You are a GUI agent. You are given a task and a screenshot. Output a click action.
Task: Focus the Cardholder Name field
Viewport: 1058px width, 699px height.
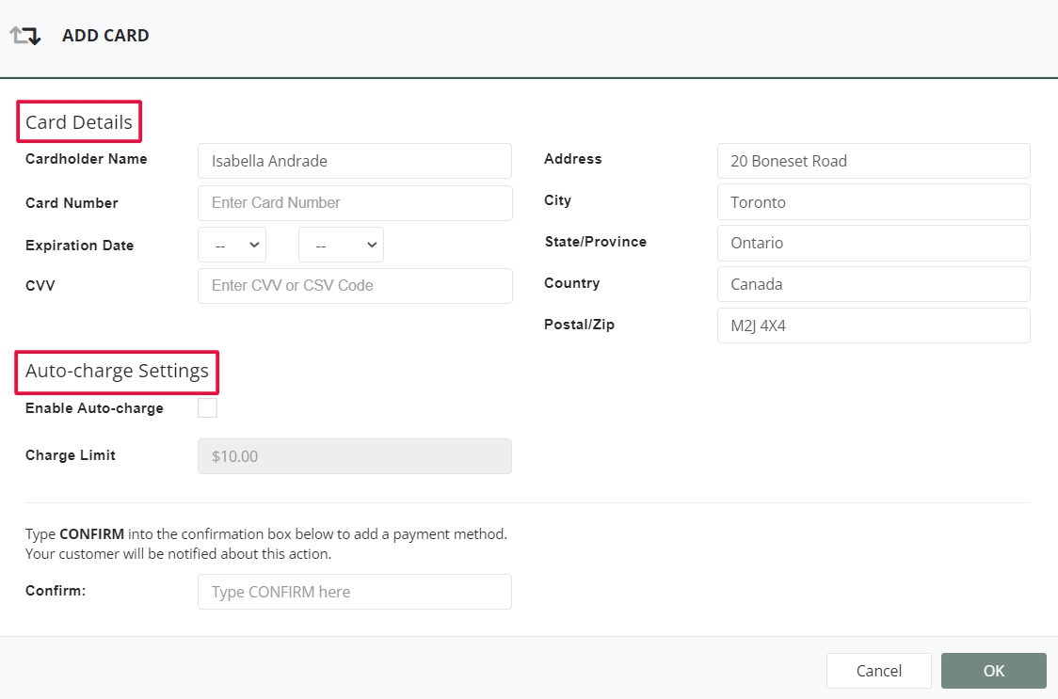pyautogui.click(x=355, y=161)
